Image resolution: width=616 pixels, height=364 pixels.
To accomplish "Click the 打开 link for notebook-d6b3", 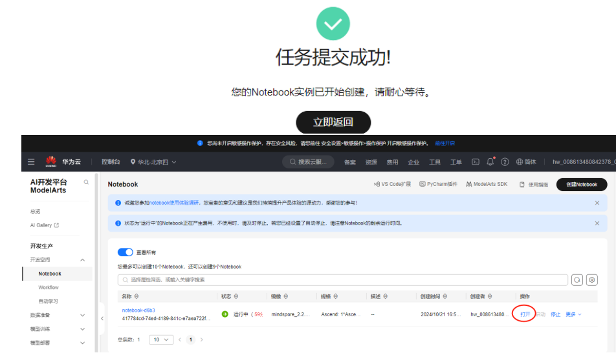I will [x=525, y=314].
